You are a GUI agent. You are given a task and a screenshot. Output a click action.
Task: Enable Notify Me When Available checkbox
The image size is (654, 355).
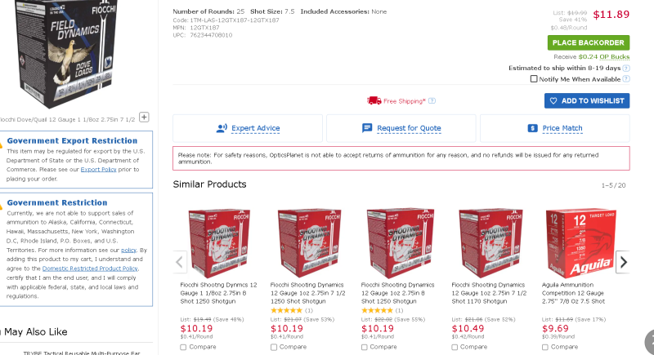534,79
